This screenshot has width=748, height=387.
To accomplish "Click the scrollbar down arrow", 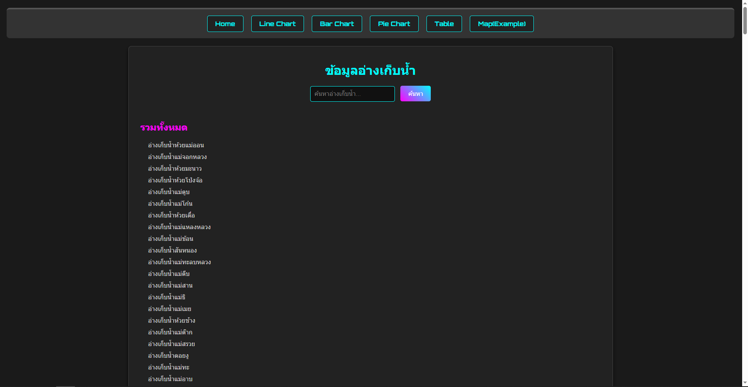I will coord(744,383).
